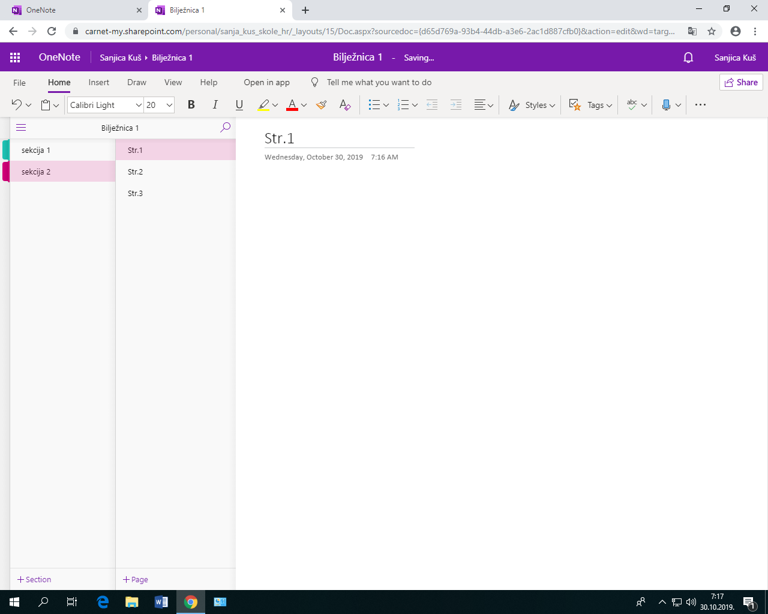Open the Calibri Light font dropdown
The width and height of the screenshot is (768, 614).
139,105
